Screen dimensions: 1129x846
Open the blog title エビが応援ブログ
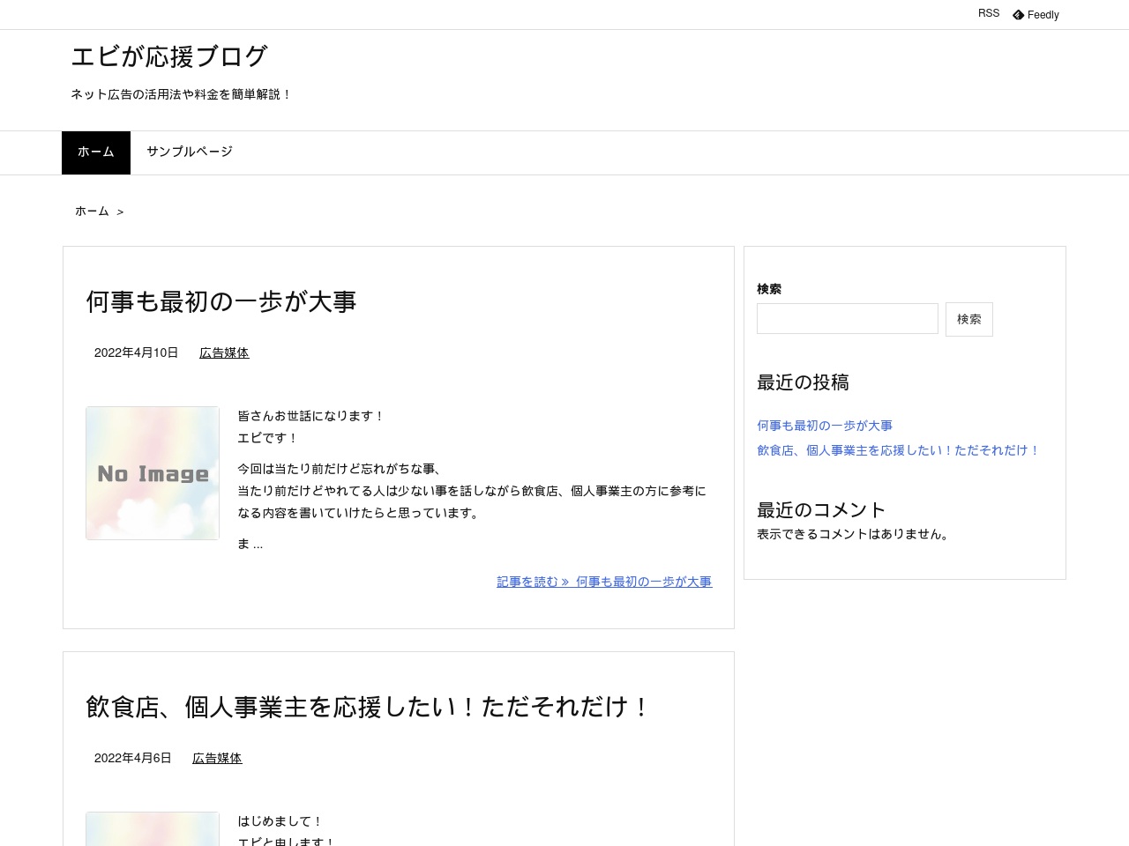pos(169,56)
